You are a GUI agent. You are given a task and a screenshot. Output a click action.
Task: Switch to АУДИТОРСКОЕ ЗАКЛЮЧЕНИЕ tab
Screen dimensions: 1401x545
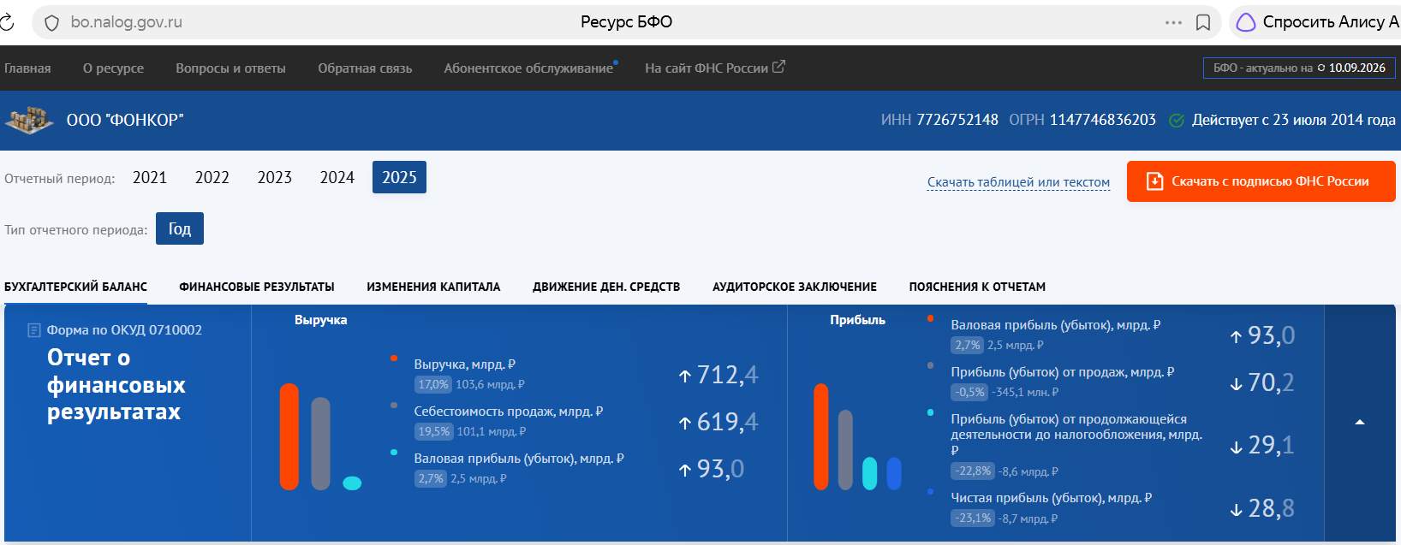(795, 287)
